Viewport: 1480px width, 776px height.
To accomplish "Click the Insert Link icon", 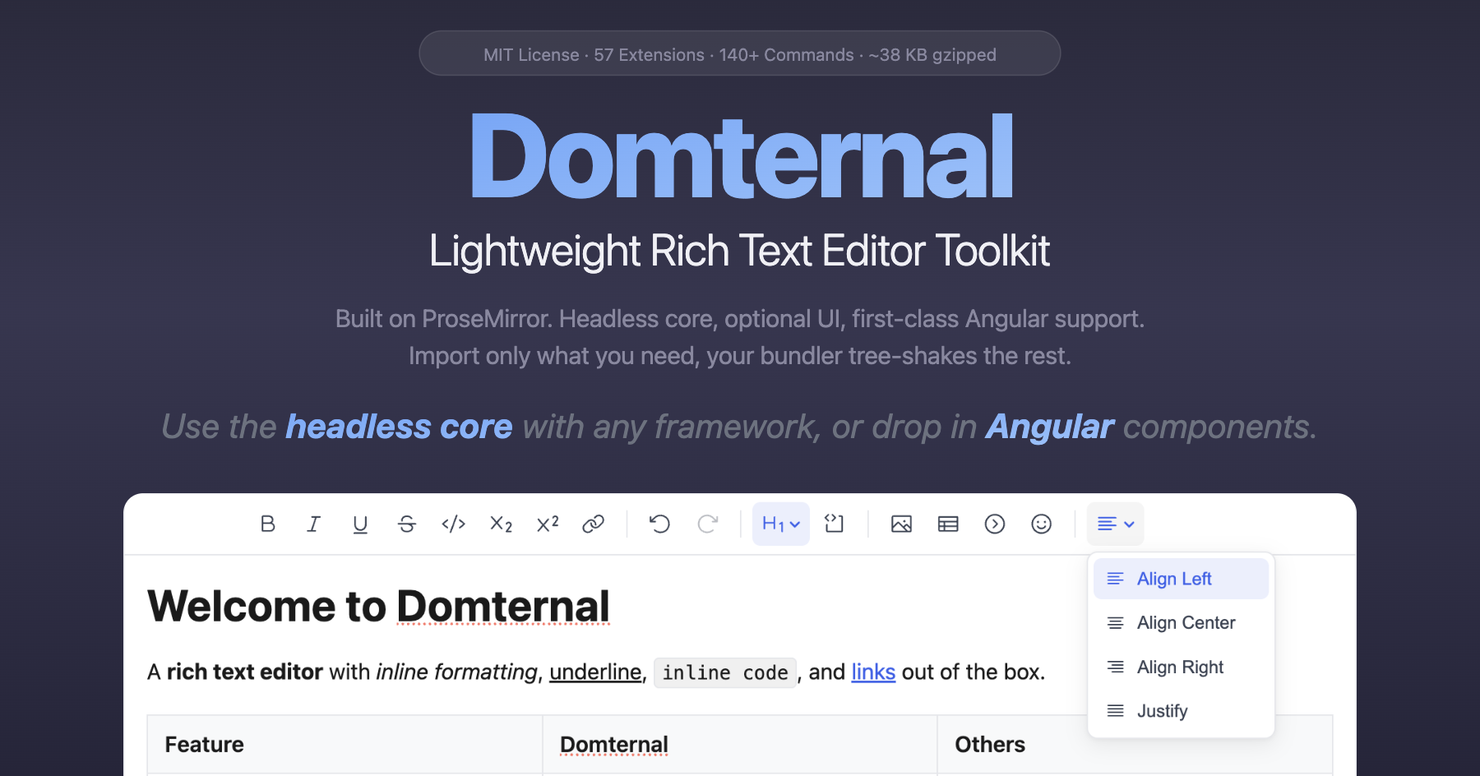I will click(x=594, y=524).
